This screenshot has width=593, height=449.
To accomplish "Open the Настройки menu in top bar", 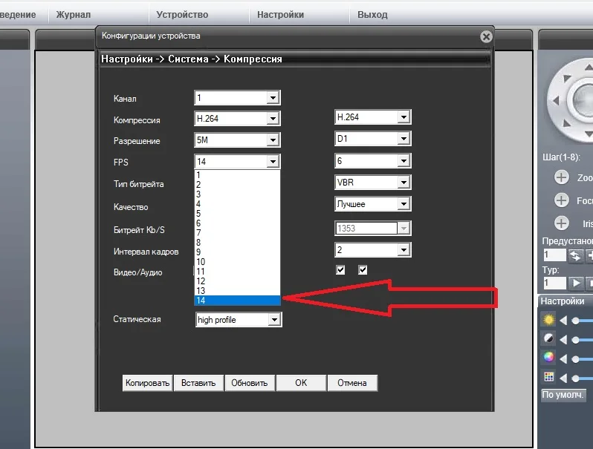I will click(280, 15).
